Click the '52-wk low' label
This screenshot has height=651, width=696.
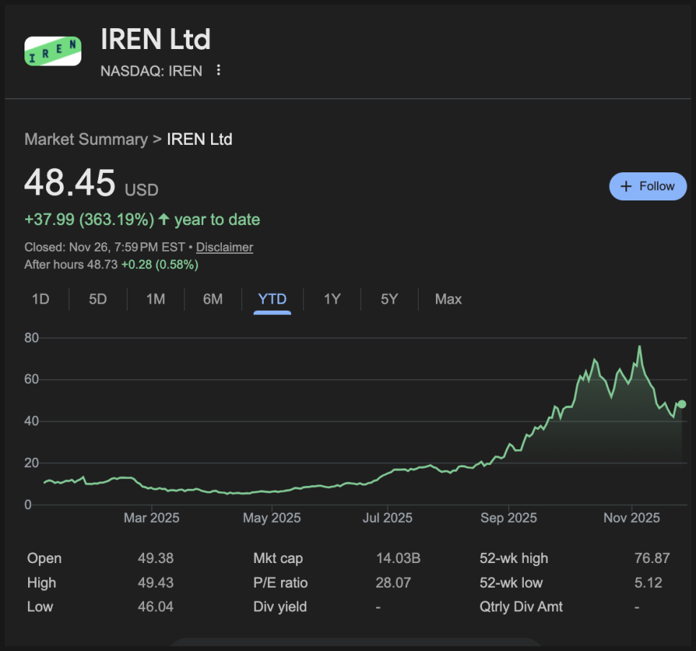pyautogui.click(x=511, y=583)
